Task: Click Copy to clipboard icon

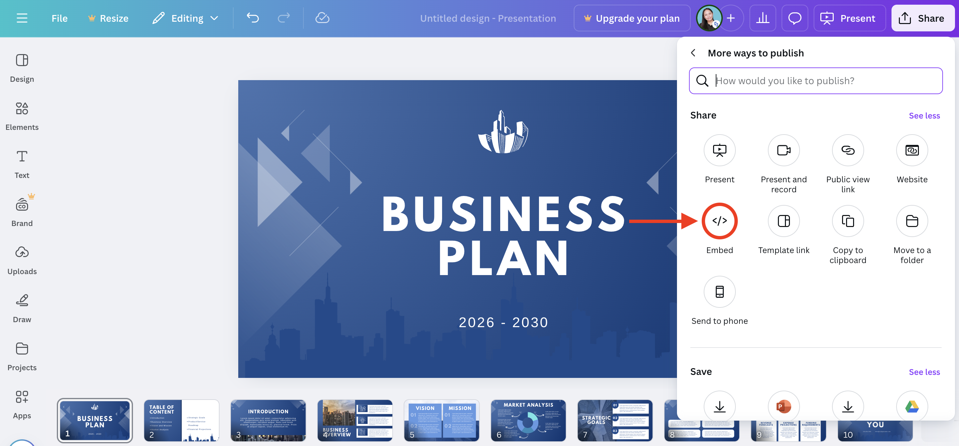Action: pyautogui.click(x=847, y=221)
